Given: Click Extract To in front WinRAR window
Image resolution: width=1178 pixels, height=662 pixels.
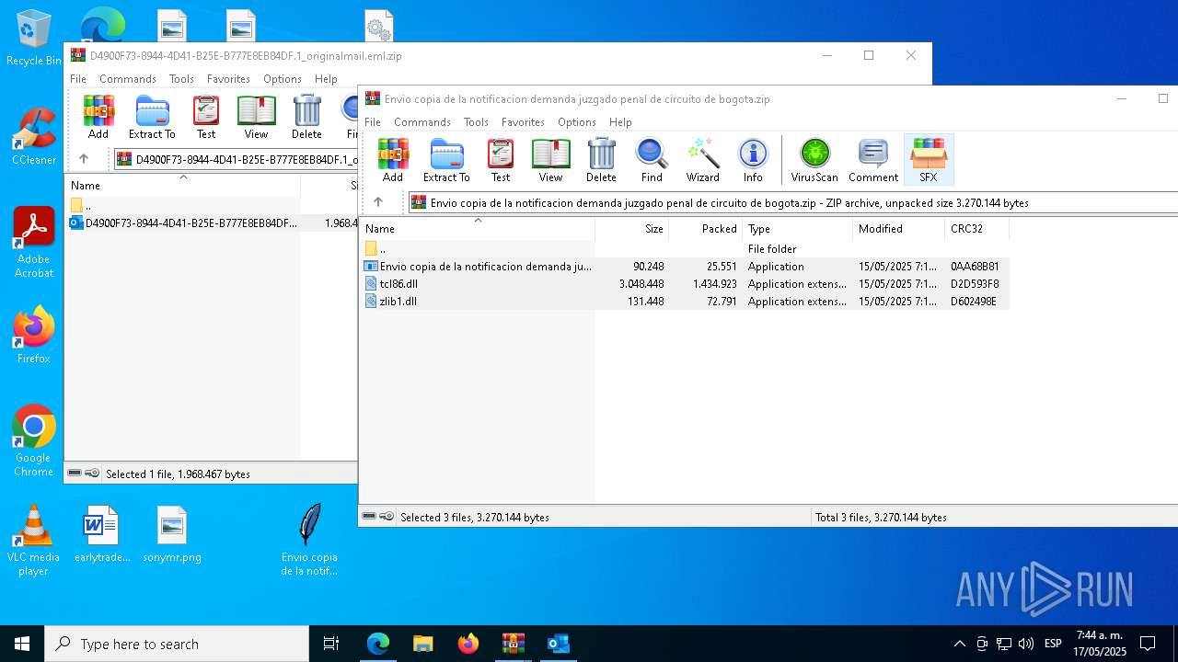Looking at the screenshot, I should [446, 160].
